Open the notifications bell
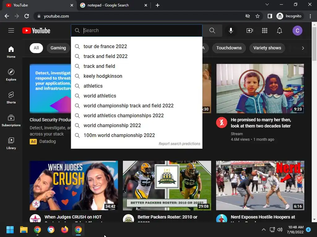The image size is (317, 237). (280, 31)
